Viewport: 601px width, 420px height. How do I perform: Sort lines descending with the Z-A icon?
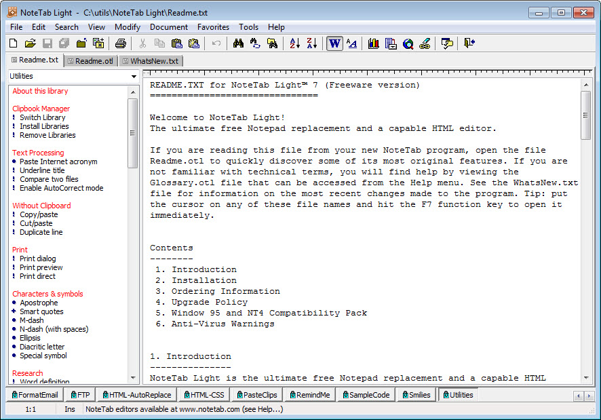(x=311, y=43)
